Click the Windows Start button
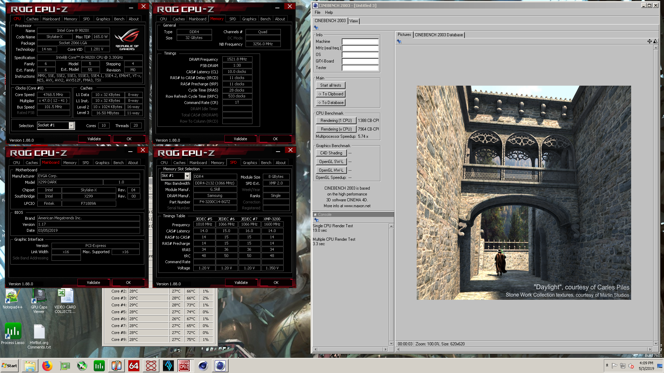The width and height of the screenshot is (664, 373). pos(9,366)
